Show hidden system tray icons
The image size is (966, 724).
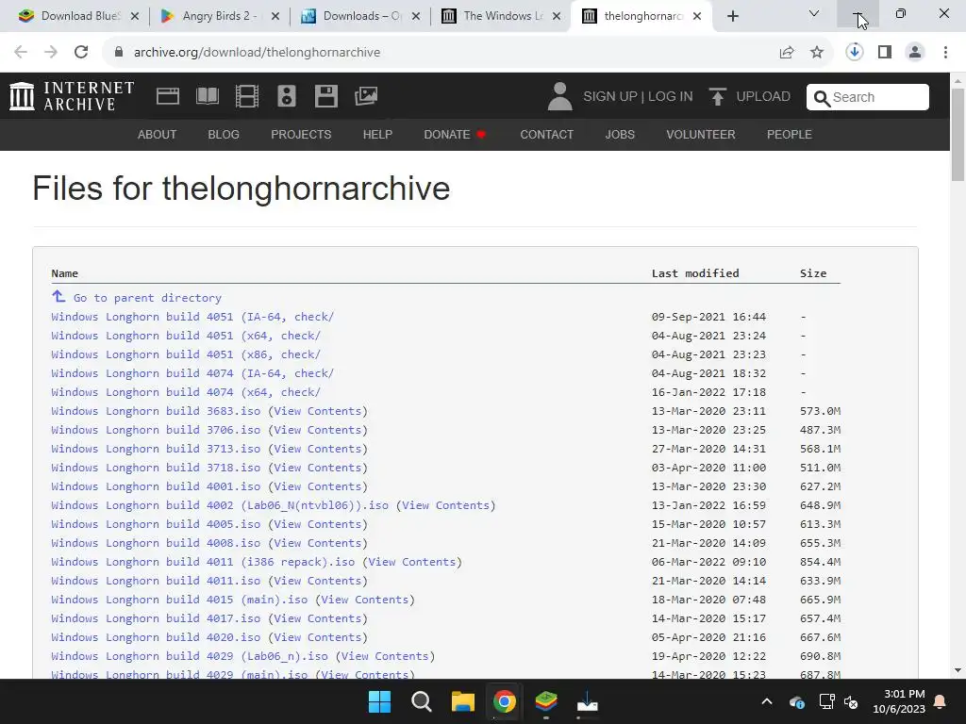[767, 701]
